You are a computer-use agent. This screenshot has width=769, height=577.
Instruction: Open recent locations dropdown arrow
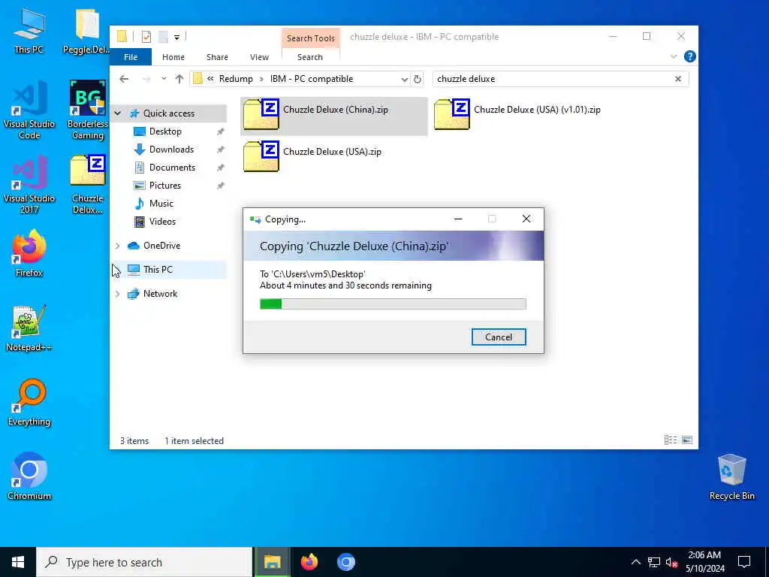tap(164, 79)
